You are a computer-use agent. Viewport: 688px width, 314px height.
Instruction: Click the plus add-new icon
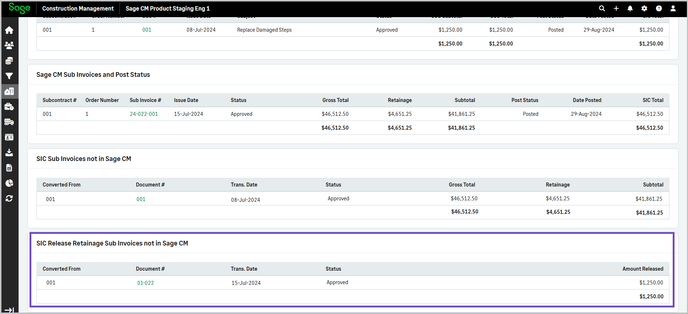click(x=616, y=8)
